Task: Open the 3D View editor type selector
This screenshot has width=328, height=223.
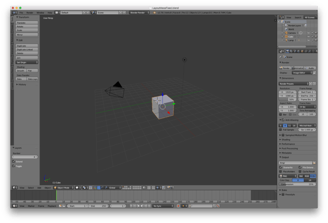Action: point(15,188)
